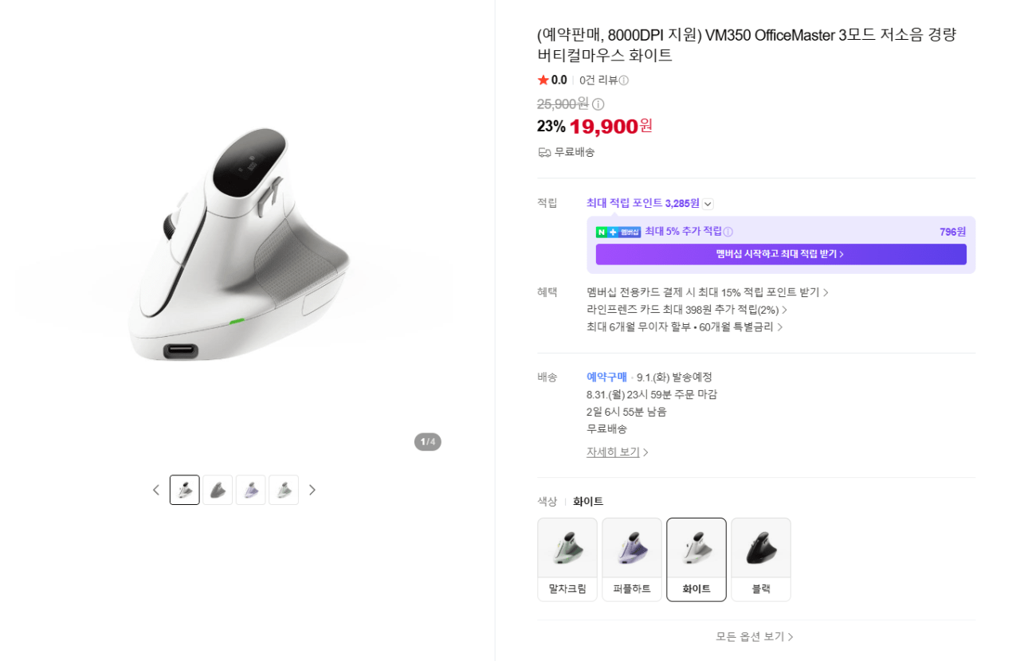Select the 블랙 color option
This screenshot has height=661, width=1020.
[x=761, y=560]
